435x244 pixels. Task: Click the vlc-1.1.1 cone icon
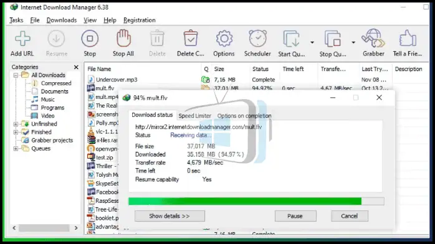[x=91, y=131]
